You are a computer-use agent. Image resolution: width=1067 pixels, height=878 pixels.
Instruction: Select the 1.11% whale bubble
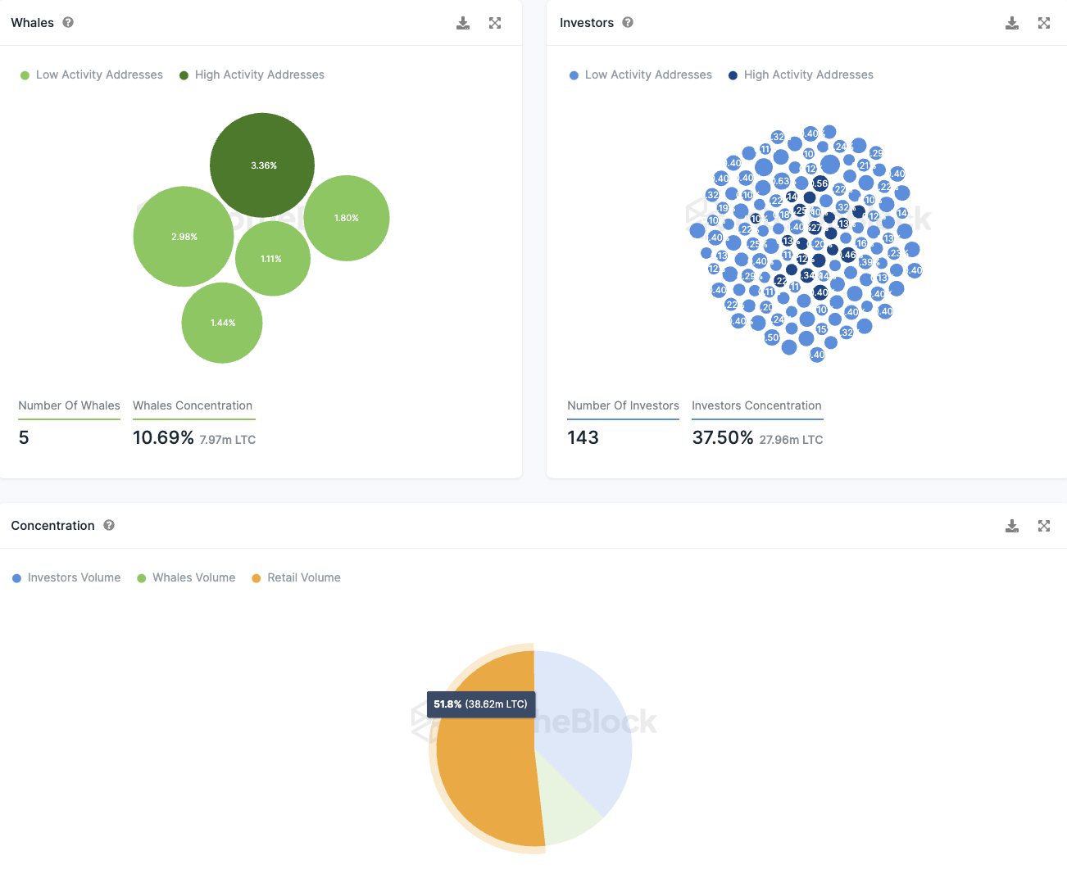click(x=272, y=259)
